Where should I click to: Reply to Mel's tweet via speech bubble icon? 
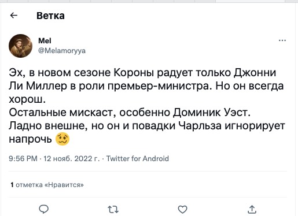point(44,209)
